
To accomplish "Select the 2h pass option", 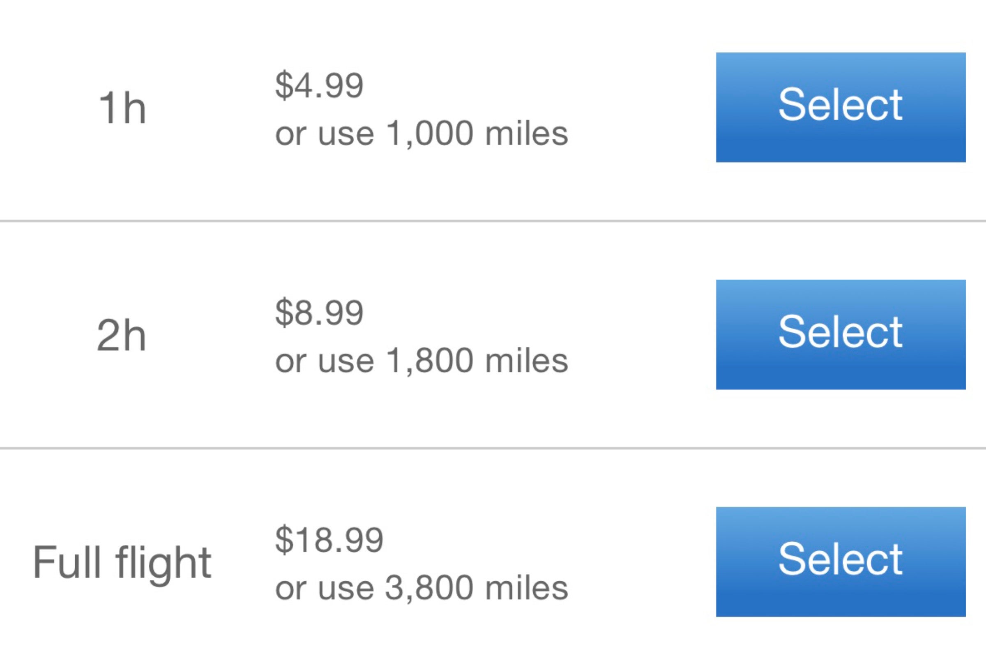I will tap(841, 334).
